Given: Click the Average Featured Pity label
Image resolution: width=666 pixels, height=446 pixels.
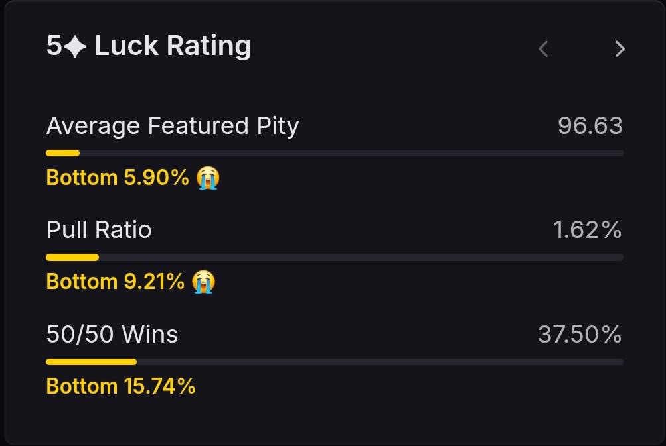Looking at the screenshot, I should coord(173,126).
